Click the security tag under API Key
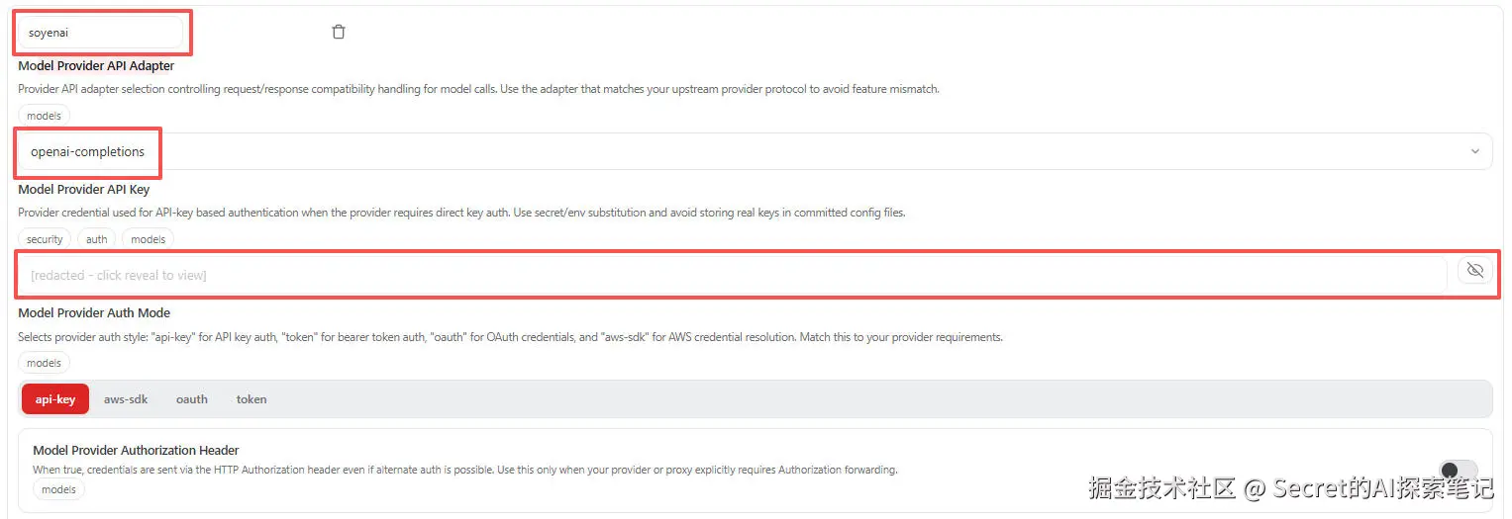The image size is (1512, 519). coord(45,239)
